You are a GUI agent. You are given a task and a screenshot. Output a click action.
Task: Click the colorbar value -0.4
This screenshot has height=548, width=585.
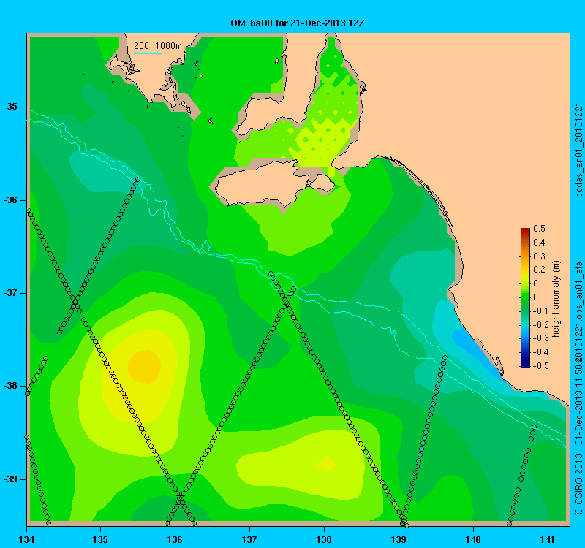[540, 352]
